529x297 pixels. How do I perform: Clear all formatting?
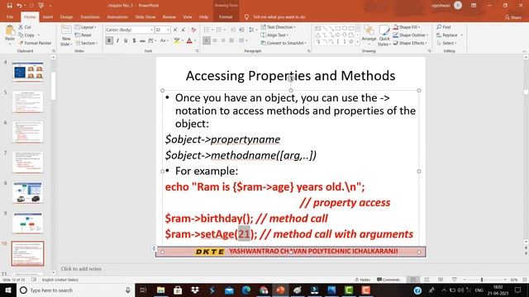(x=193, y=30)
